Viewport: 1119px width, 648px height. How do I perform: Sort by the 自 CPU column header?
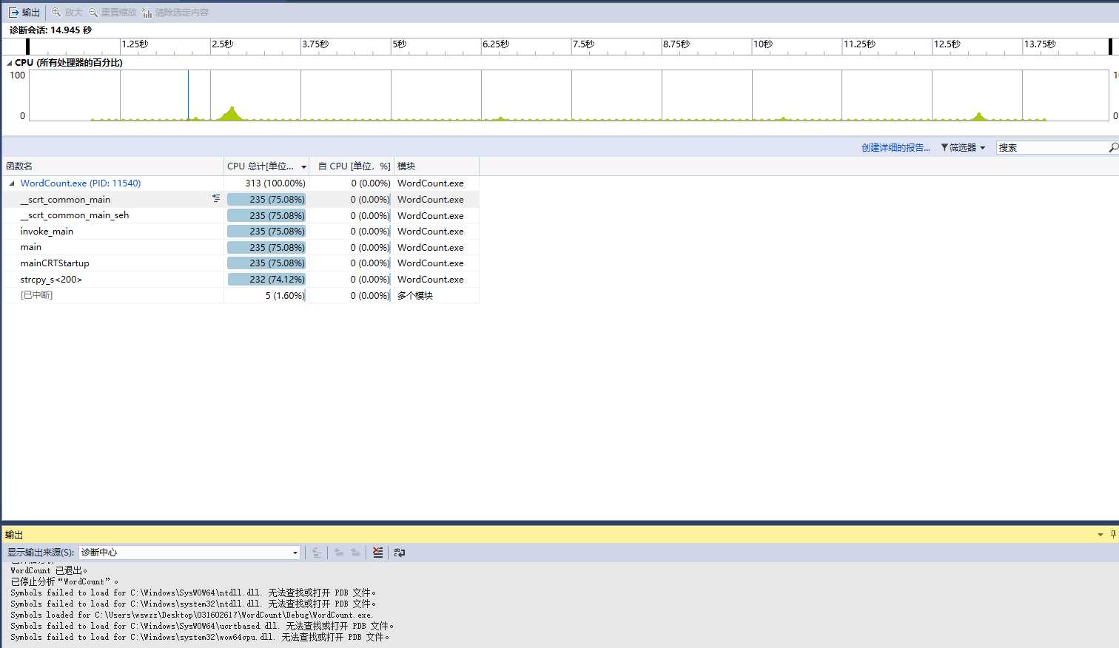coord(353,166)
